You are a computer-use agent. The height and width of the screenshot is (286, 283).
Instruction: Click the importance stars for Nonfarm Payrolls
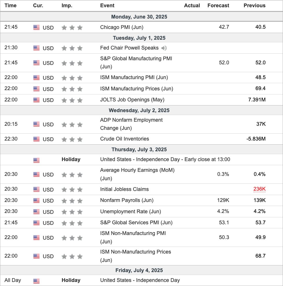coord(72,200)
